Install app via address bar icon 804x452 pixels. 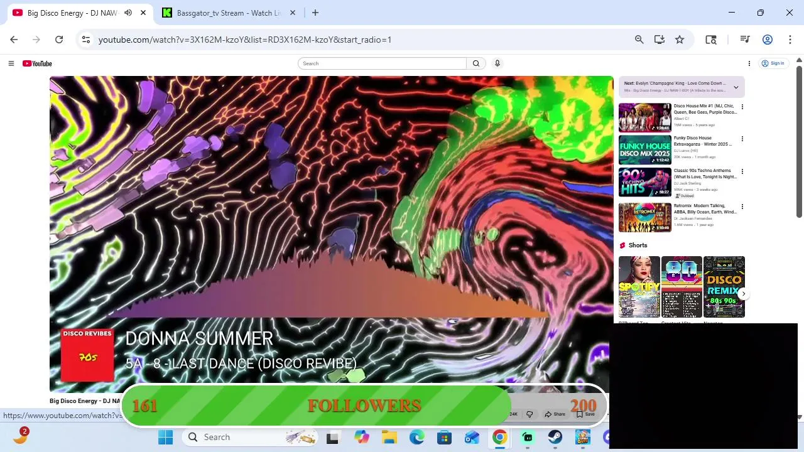[659, 40]
